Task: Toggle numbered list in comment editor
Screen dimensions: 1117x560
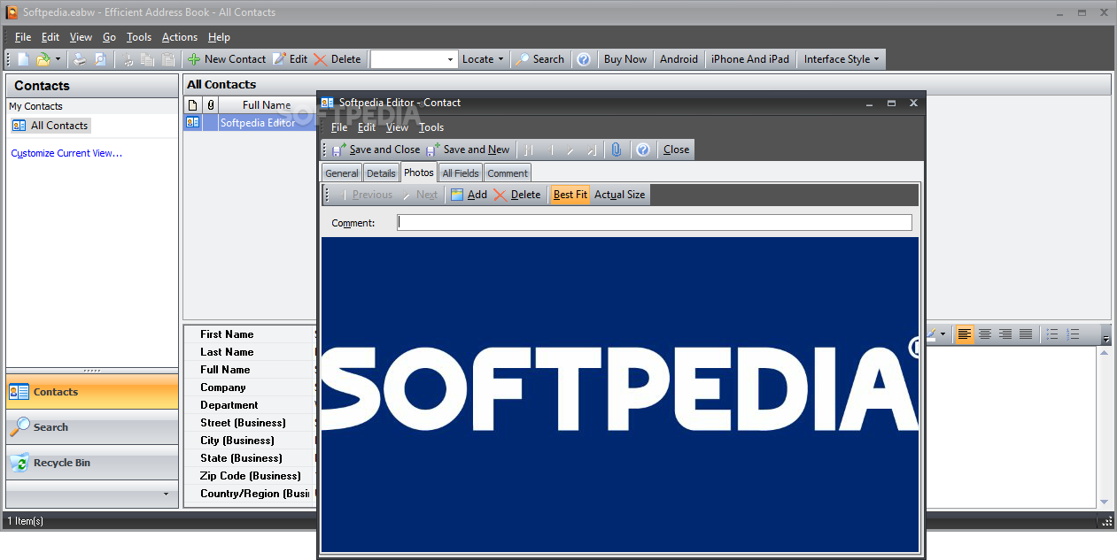Action: click(x=1073, y=334)
